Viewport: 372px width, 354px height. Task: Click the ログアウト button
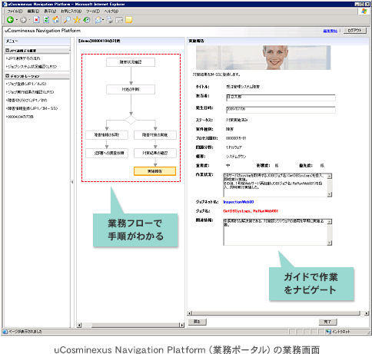(354, 31)
